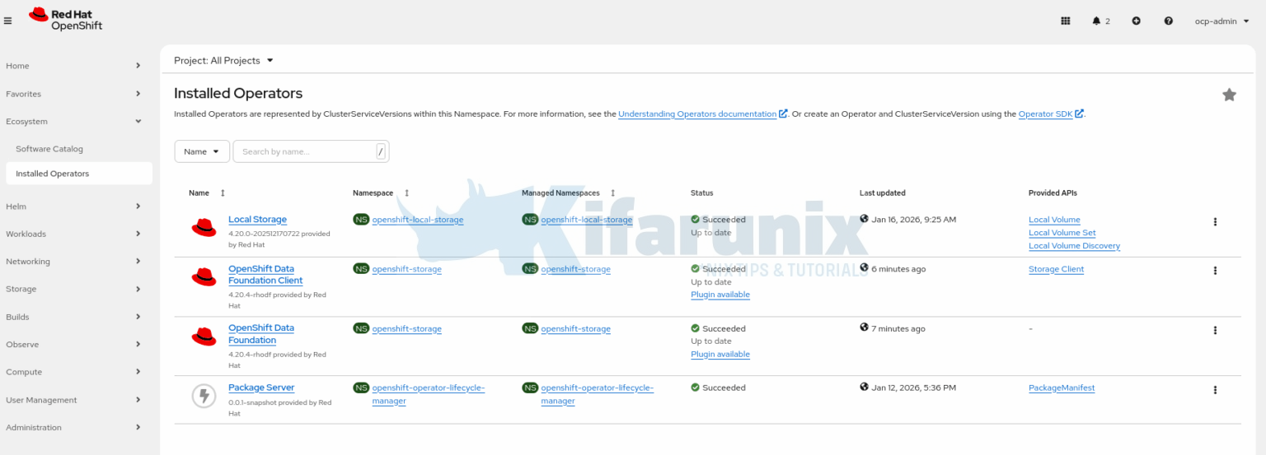Expand the Favorites navigation section

(73, 94)
